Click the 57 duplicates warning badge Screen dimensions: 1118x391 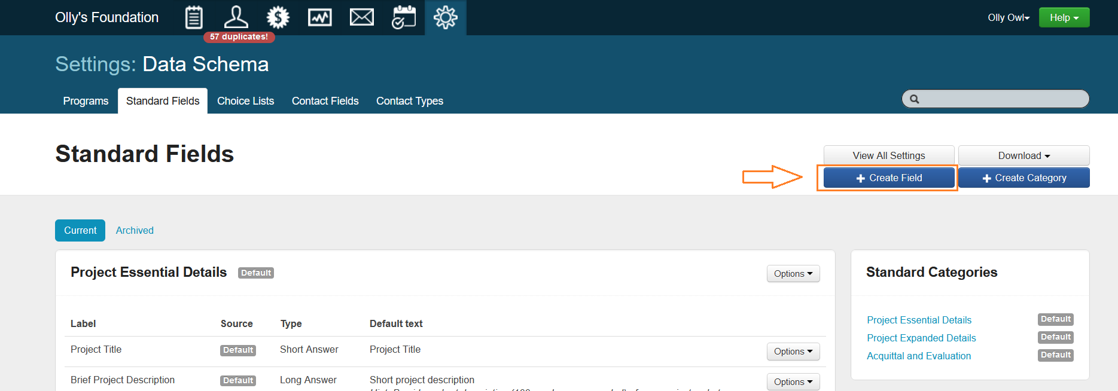pos(239,37)
